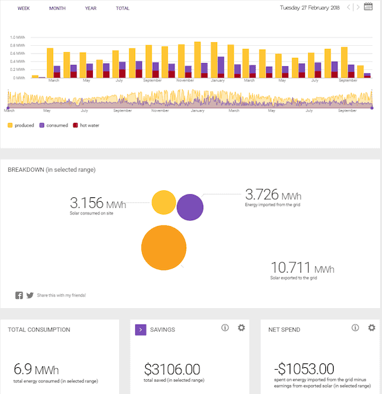
Task: Click '3.156 MWh' solar consumed value
Action: tap(98, 203)
